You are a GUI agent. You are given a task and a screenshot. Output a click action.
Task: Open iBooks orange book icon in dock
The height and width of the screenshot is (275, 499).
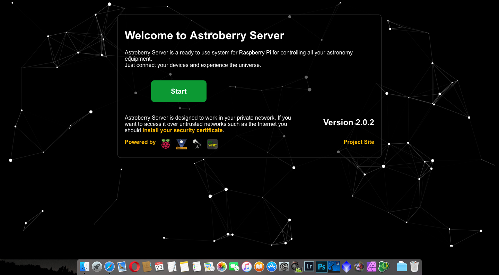click(x=259, y=267)
